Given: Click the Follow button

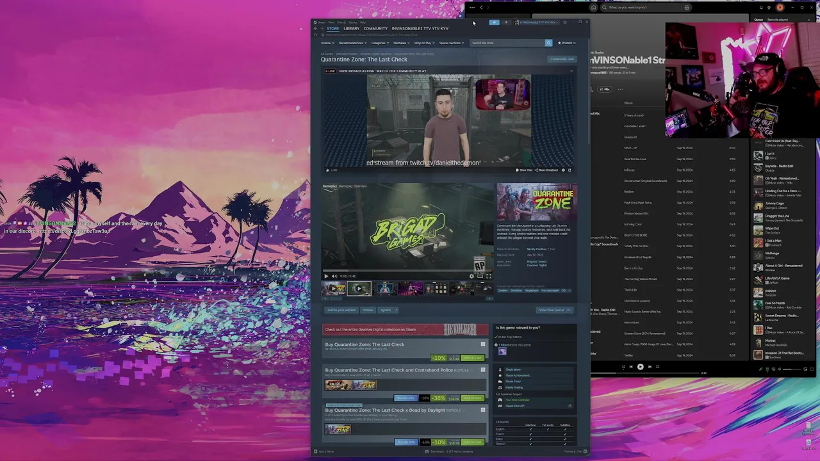Looking at the screenshot, I should pyautogui.click(x=368, y=310).
